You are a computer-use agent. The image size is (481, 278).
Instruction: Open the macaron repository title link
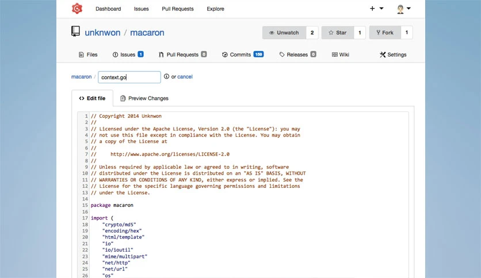pos(147,33)
